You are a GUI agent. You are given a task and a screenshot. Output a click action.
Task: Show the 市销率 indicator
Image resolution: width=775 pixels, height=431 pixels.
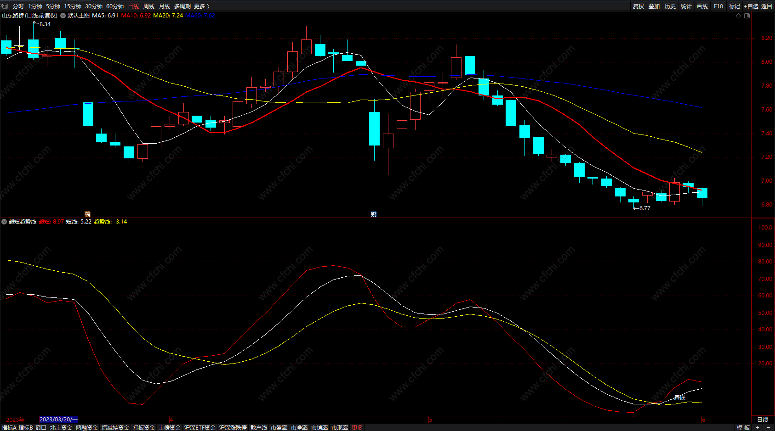[319, 427]
